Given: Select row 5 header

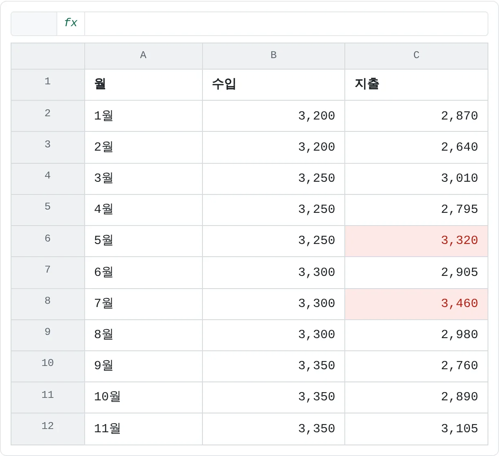Looking at the screenshot, I should [x=48, y=210].
